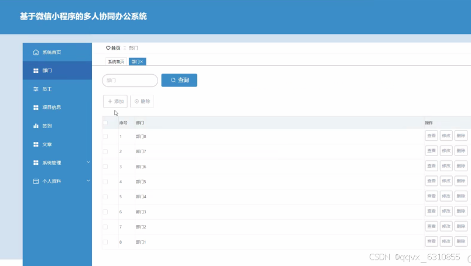Check the row checkbox for 部门3

[x=105, y=212]
